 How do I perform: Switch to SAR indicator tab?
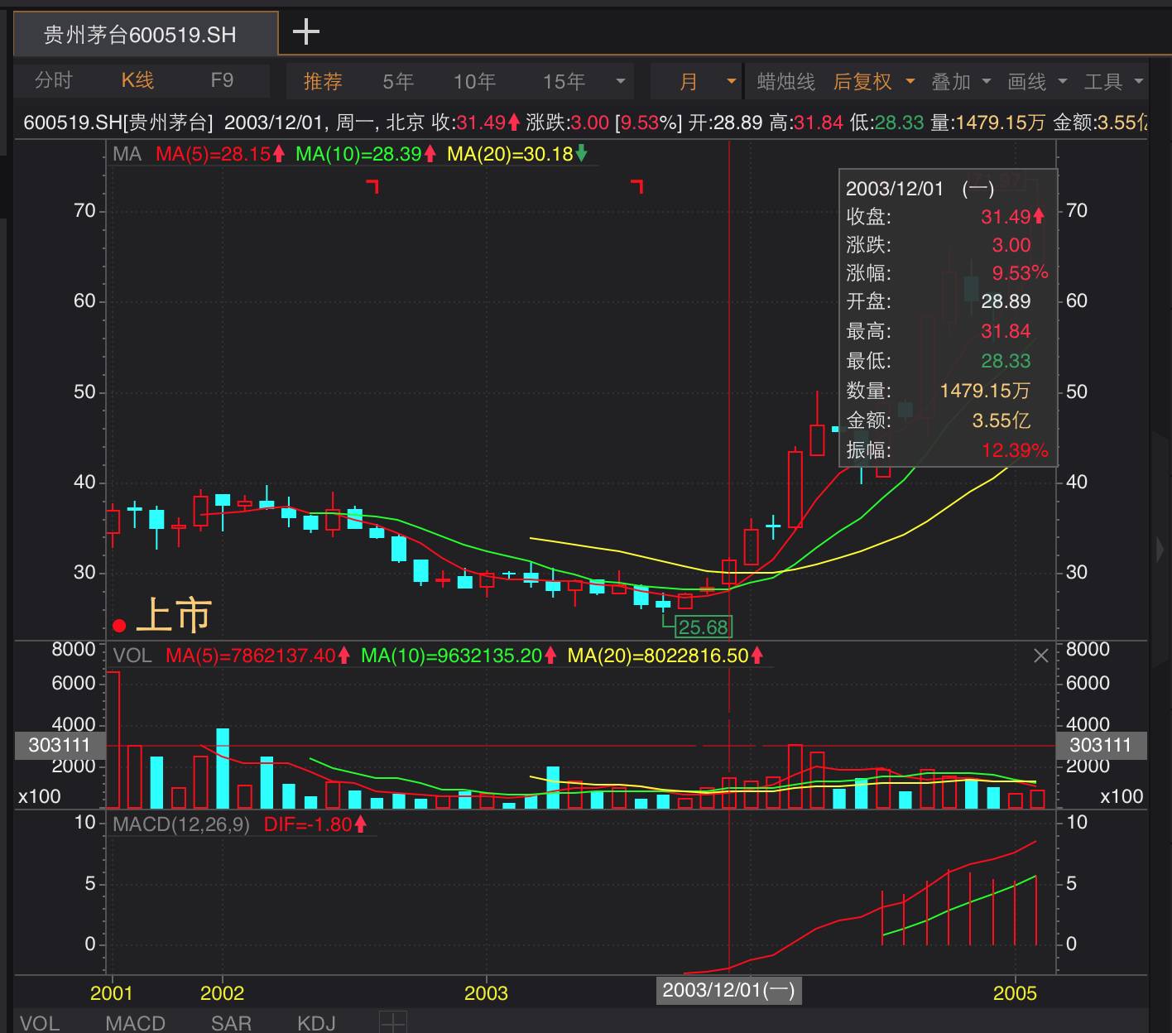pyautogui.click(x=231, y=1022)
